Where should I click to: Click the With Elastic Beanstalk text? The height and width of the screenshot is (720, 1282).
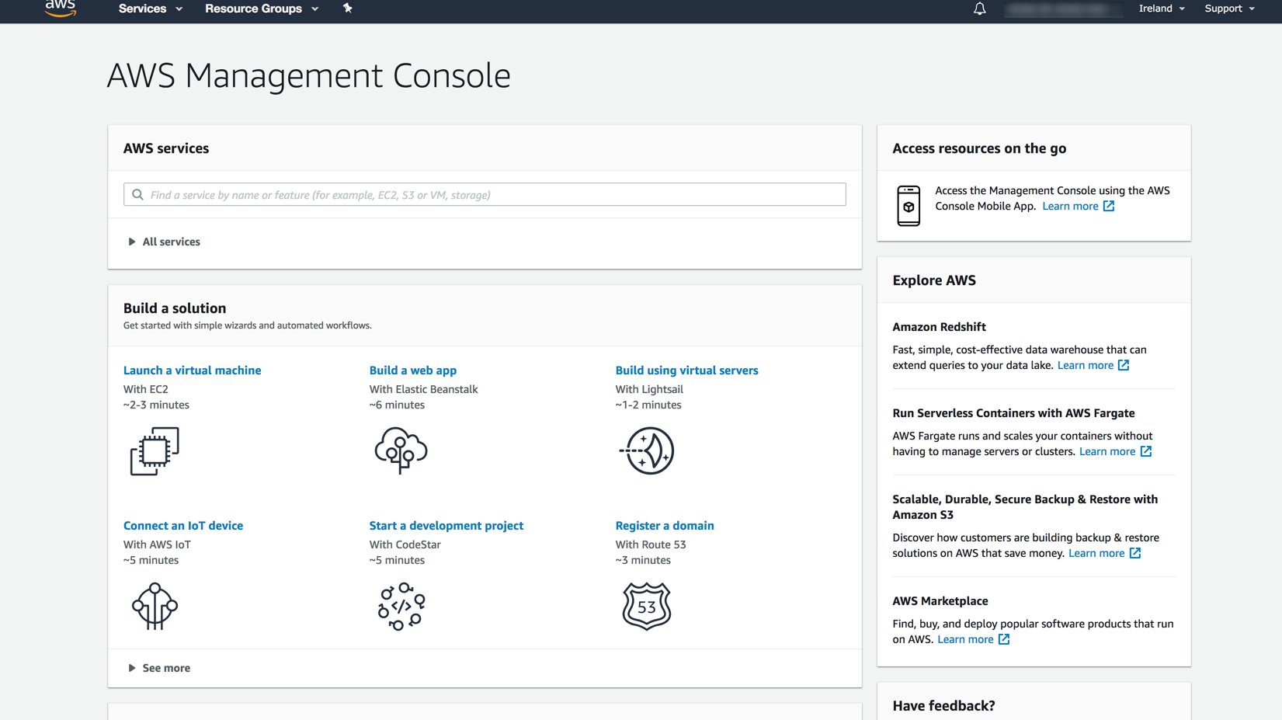(x=424, y=389)
